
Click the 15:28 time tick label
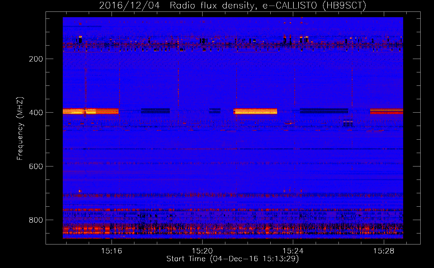tap(384, 251)
